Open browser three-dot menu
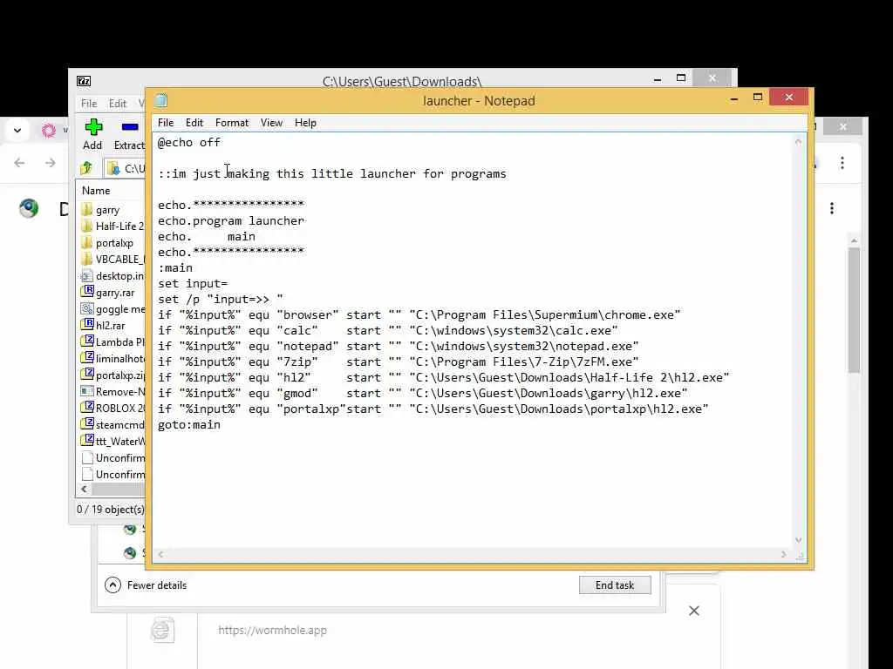 point(842,163)
